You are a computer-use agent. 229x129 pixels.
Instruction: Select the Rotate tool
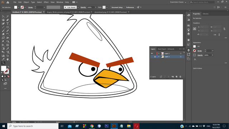(x=8, y=34)
